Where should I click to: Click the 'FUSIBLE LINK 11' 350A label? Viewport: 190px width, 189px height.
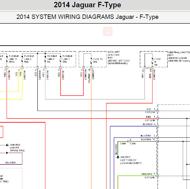[14, 59]
